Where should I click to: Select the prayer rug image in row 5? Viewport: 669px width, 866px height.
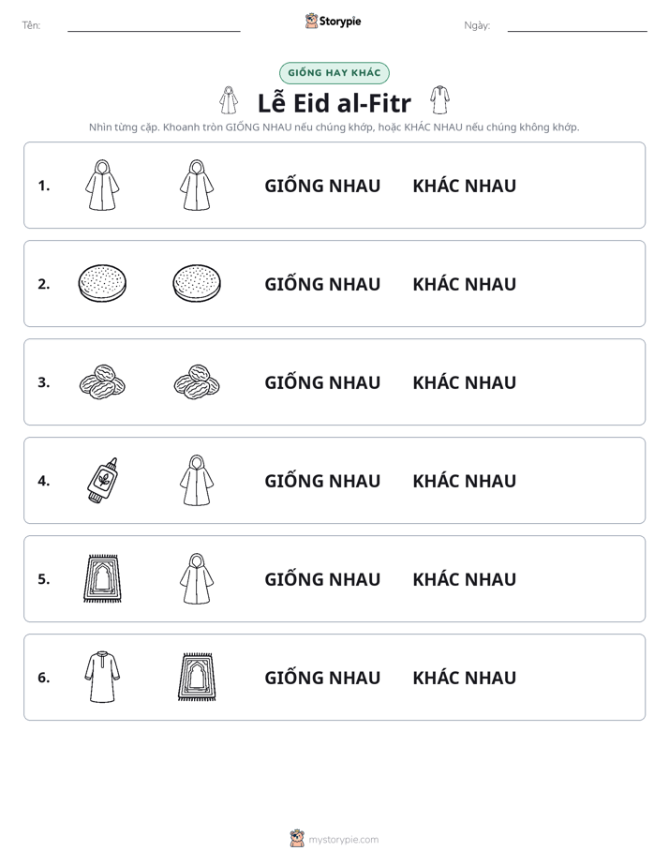[103, 579]
